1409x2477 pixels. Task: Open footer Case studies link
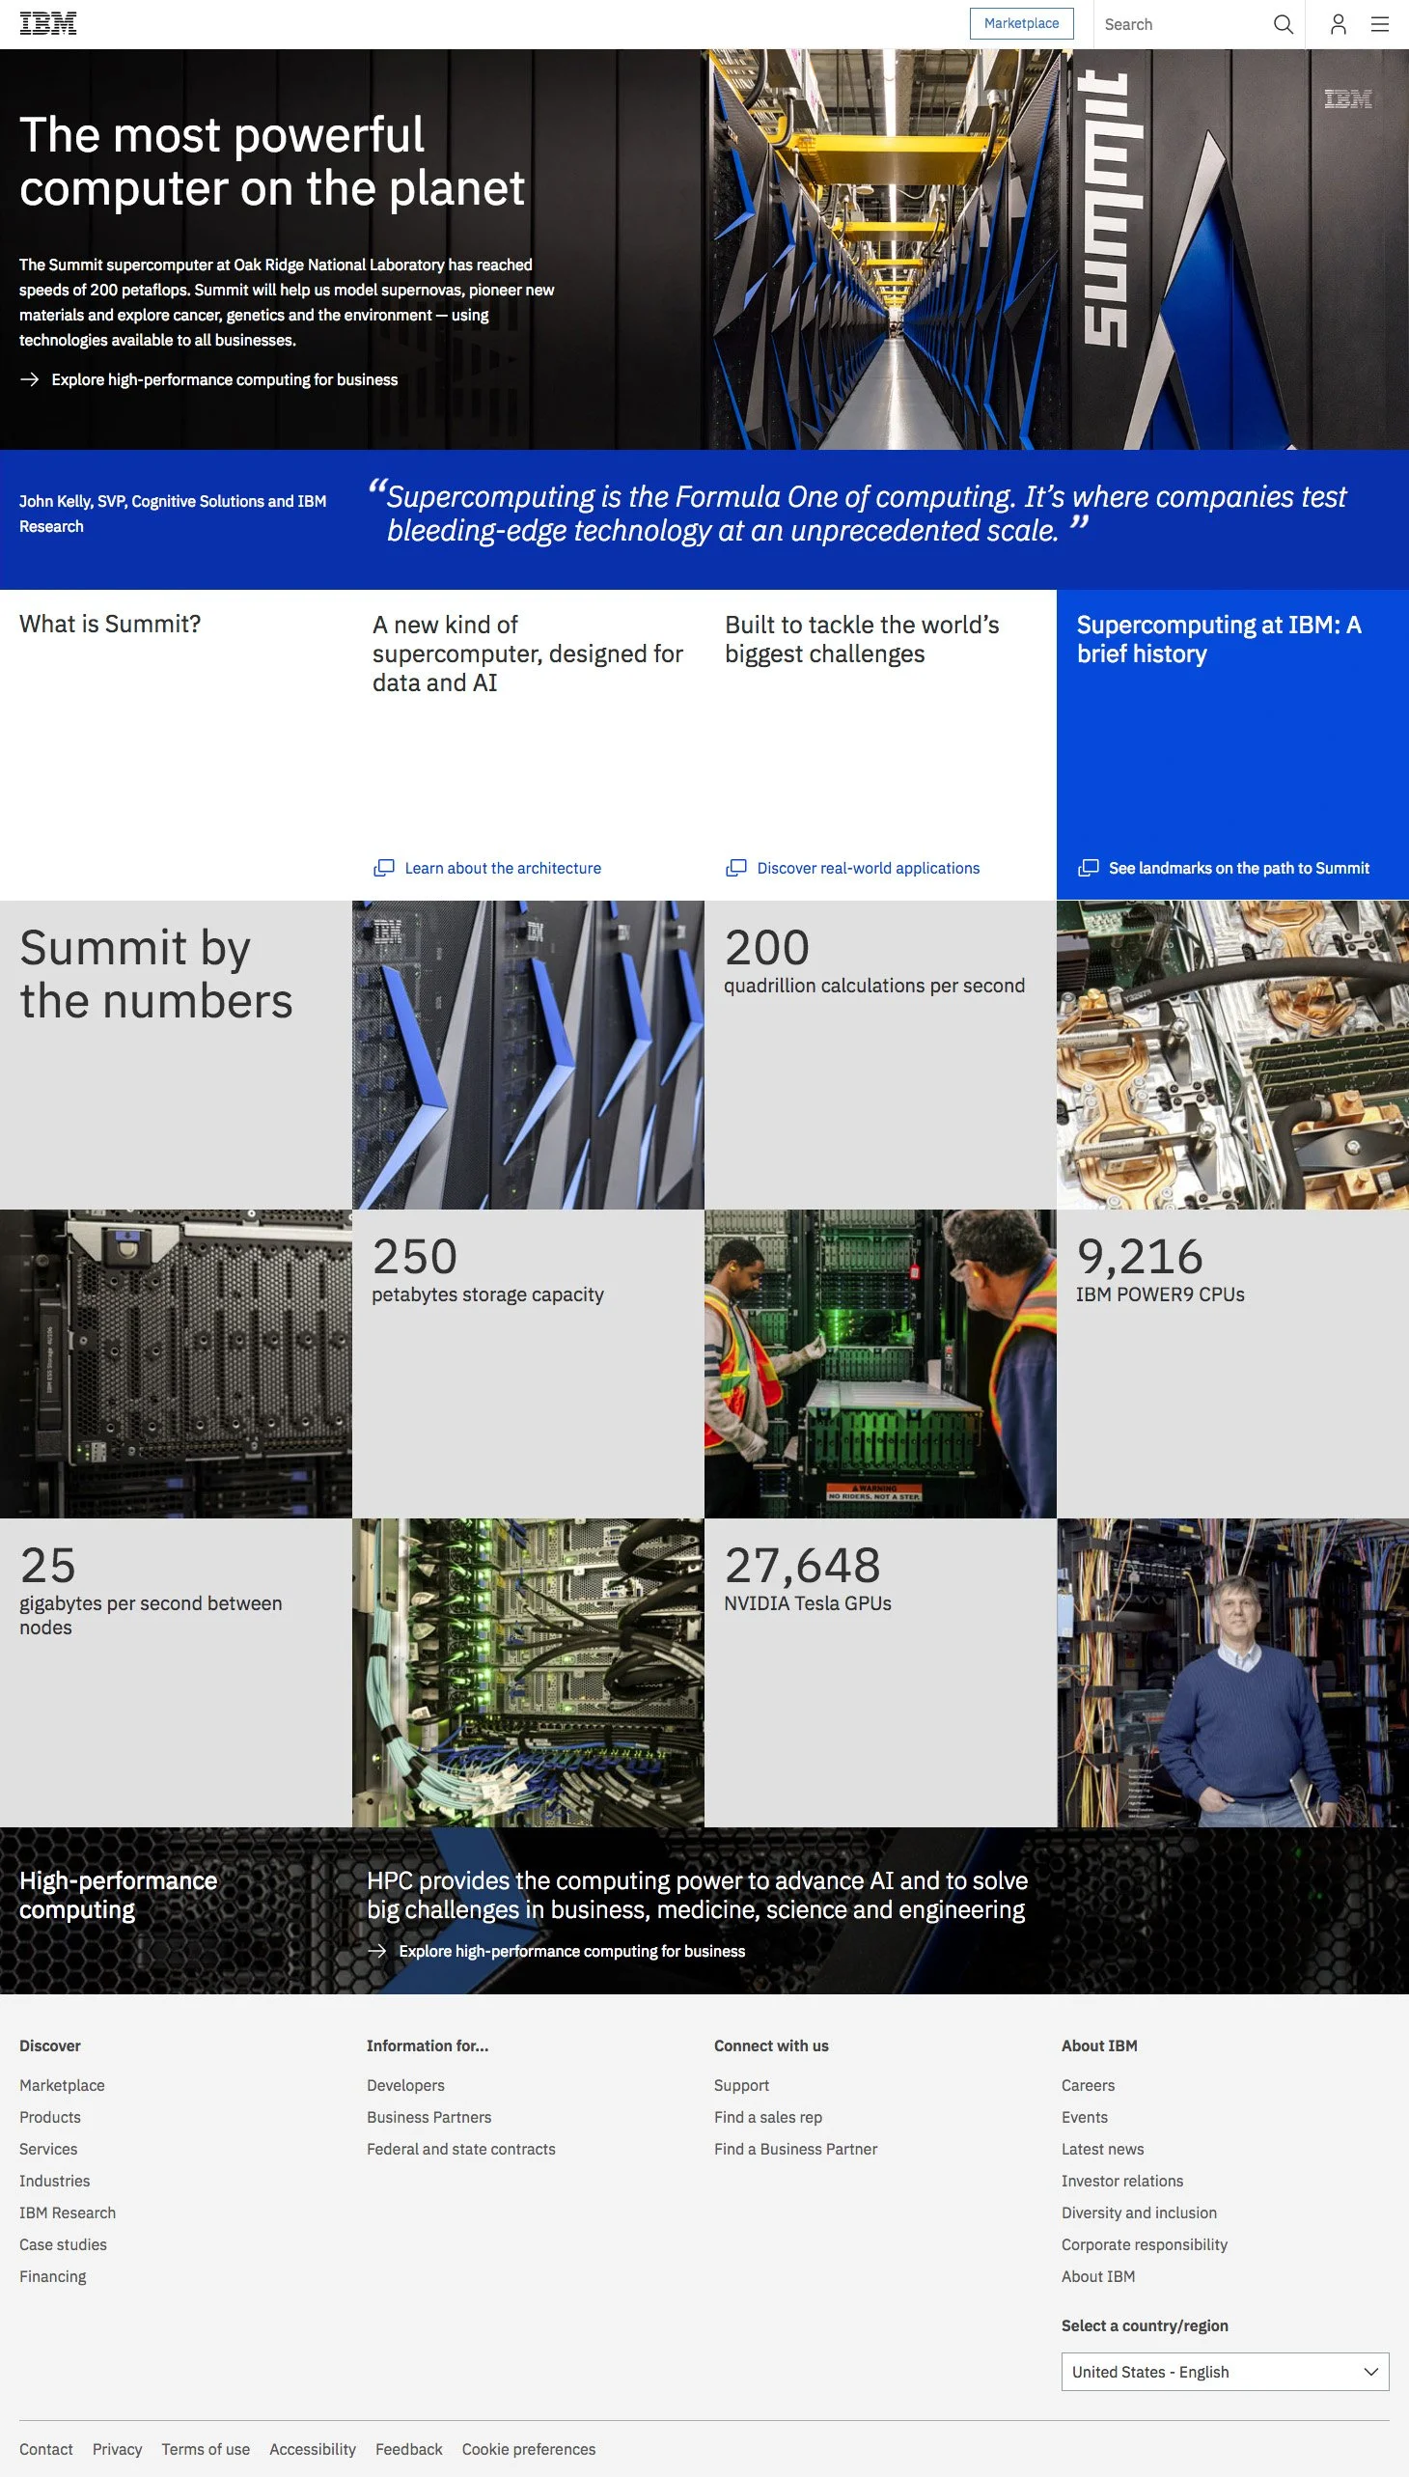coord(63,2244)
